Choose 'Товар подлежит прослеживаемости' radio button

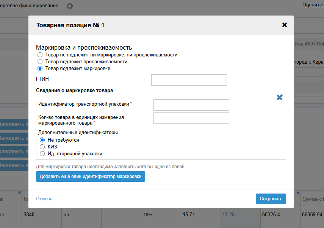click(40, 62)
